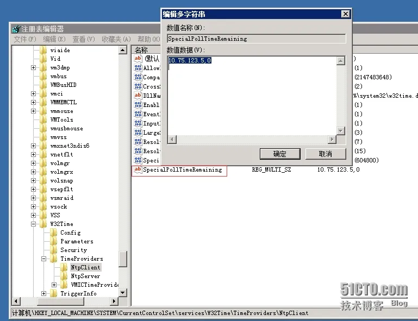
Task: Click the REG_MULTI_SZ type cell
Action: coord(271,169)
